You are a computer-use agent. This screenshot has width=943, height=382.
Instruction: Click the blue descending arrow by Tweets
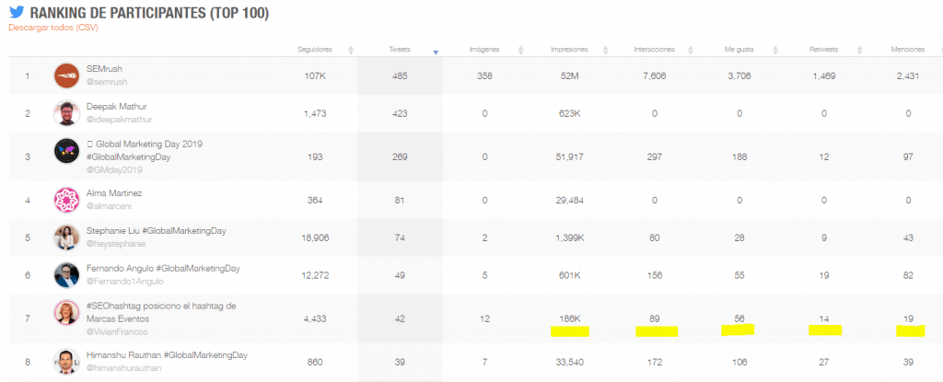(436, 52)
